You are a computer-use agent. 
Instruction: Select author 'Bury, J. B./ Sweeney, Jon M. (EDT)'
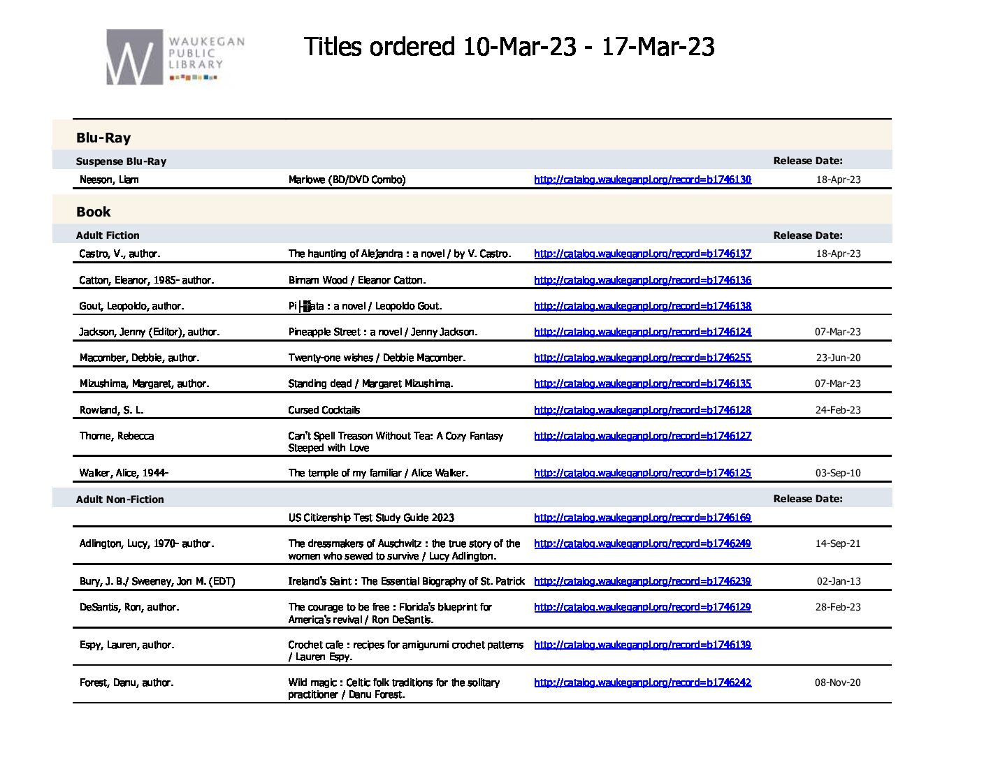click(x=157, y=581)
